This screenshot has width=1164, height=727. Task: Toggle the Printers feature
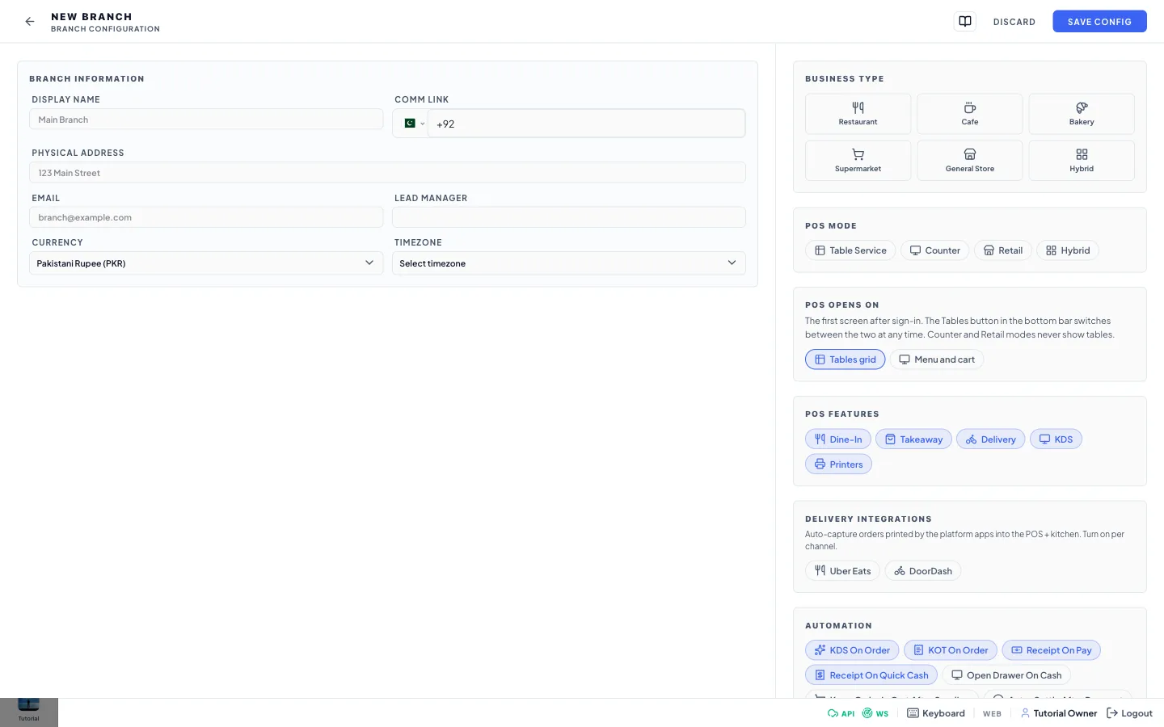coord(838,464)
